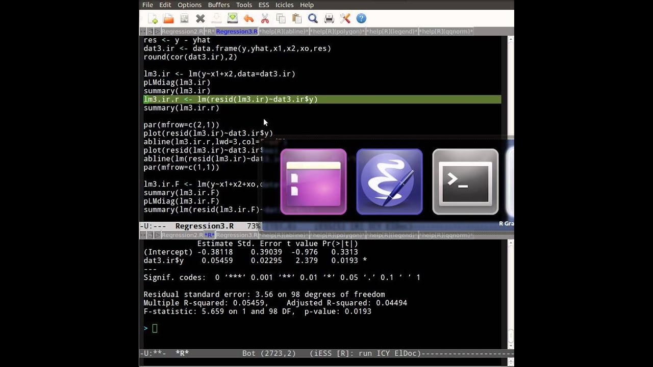Screen dimensions: 653x367
Task: Open help with the blue question mark icon
Action: click(x=361, y=19)
